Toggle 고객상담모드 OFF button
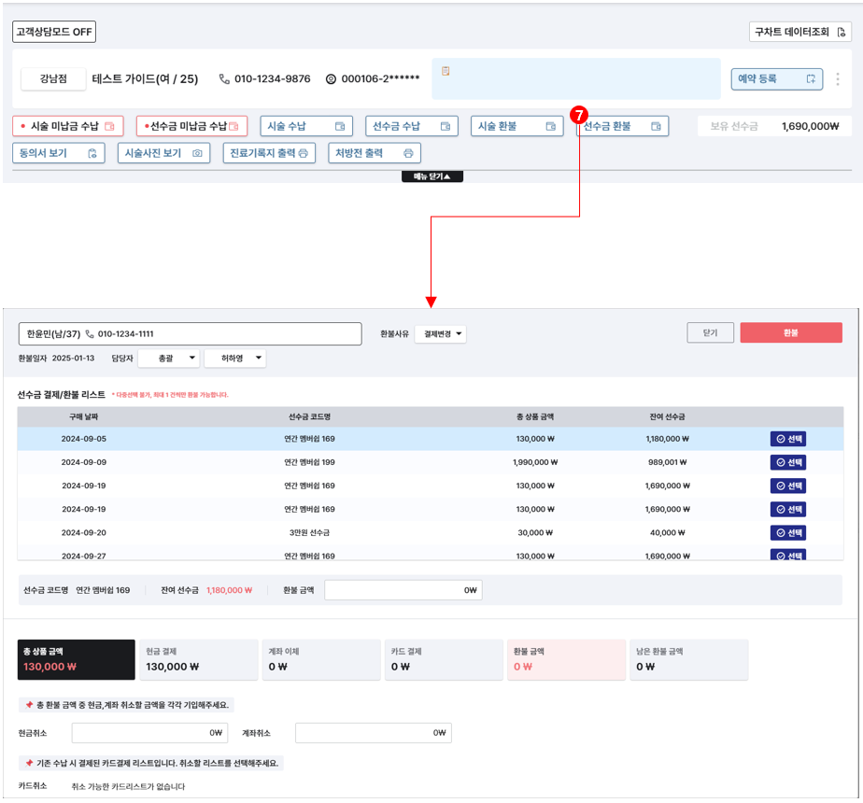The width and height of the screenshot is (863, 803). pos(54,32)
